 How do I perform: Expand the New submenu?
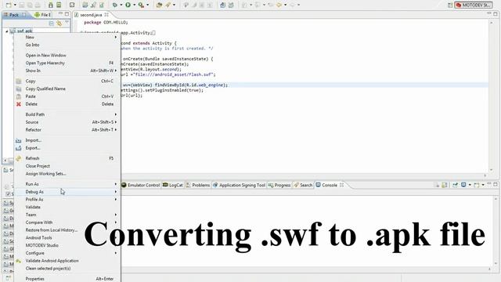pos(68,38)
